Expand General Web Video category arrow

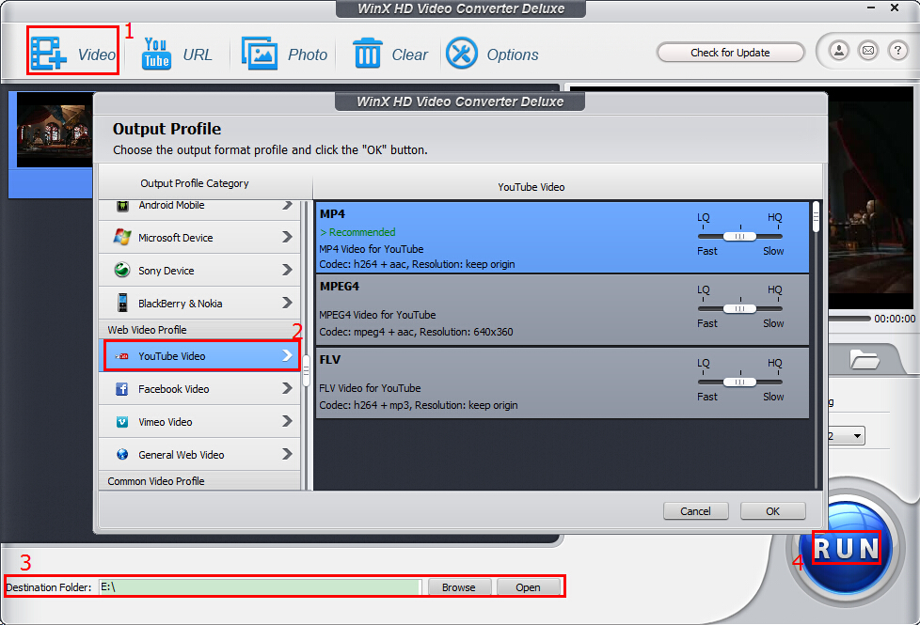click(287, 454)
